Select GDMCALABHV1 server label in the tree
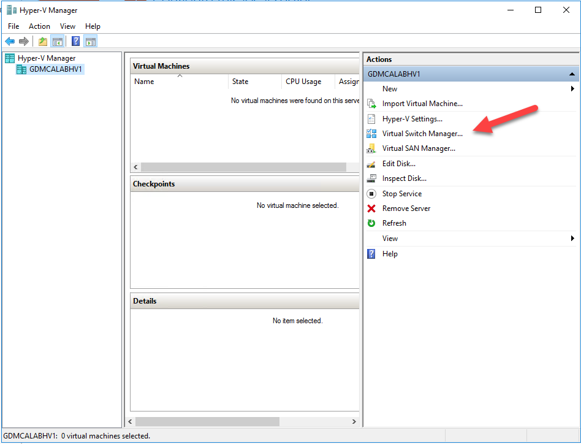The width and height of the screenshot is (581, 444). (56, 69)
